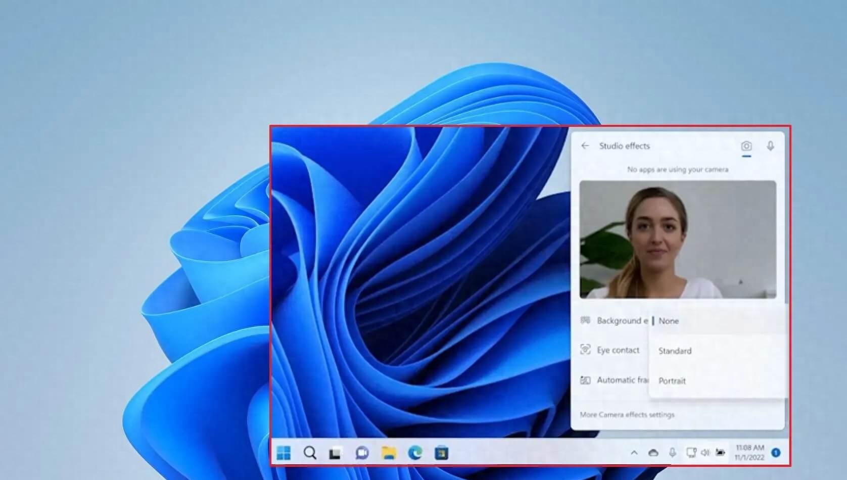Open File Explorer from the taskbar

coord(389,453)
